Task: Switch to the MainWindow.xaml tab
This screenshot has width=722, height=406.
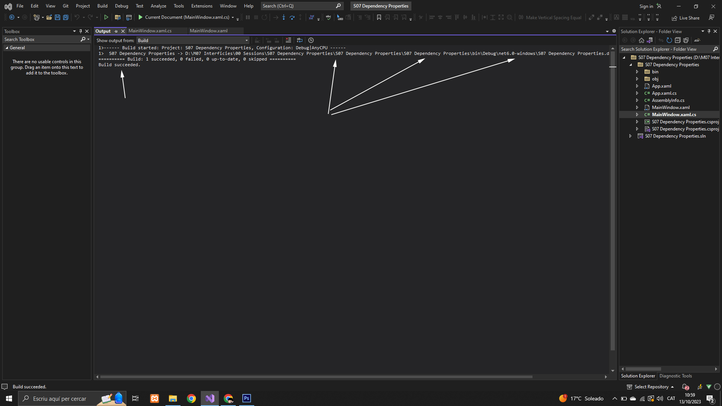Action: [208, 31]
